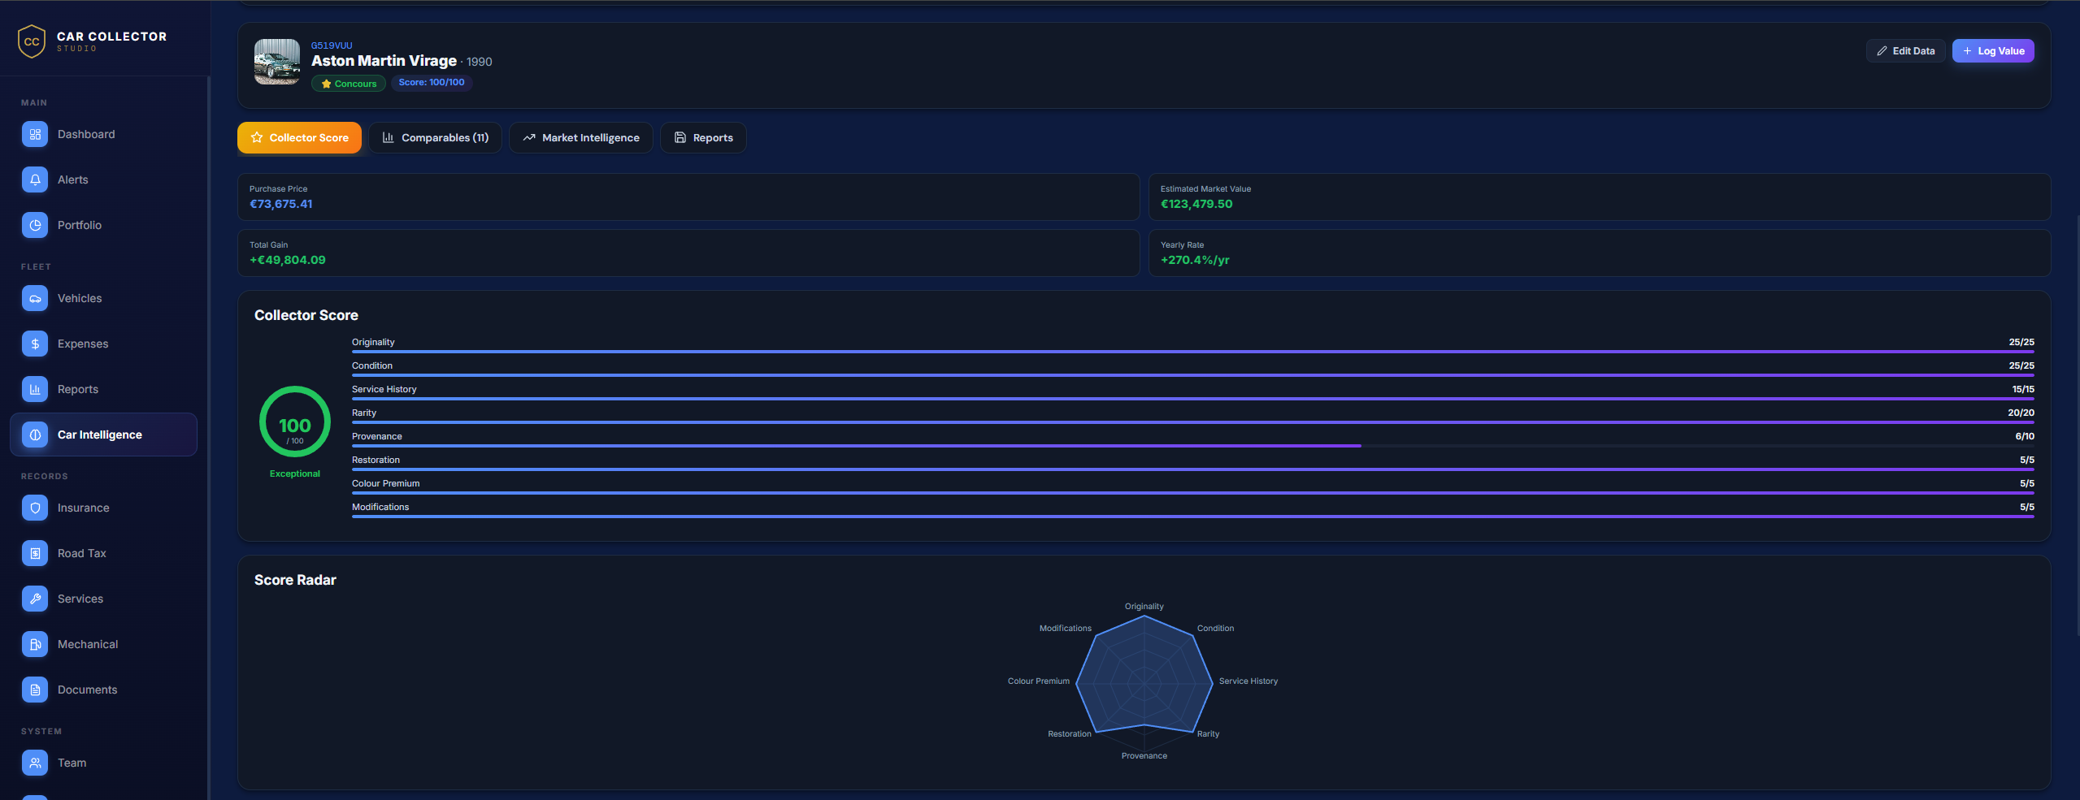This screenshot has height=800, width=2080.
Task: Click the Colour Premium radar label
Action: (1039, 681)
